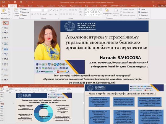Click the Сбросить reset button
The width and height of the screenshot is (166, 124).
coord(25,12)
